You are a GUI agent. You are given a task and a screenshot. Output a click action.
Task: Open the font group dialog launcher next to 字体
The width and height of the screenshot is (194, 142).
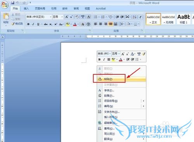click(x=90, y=31)
